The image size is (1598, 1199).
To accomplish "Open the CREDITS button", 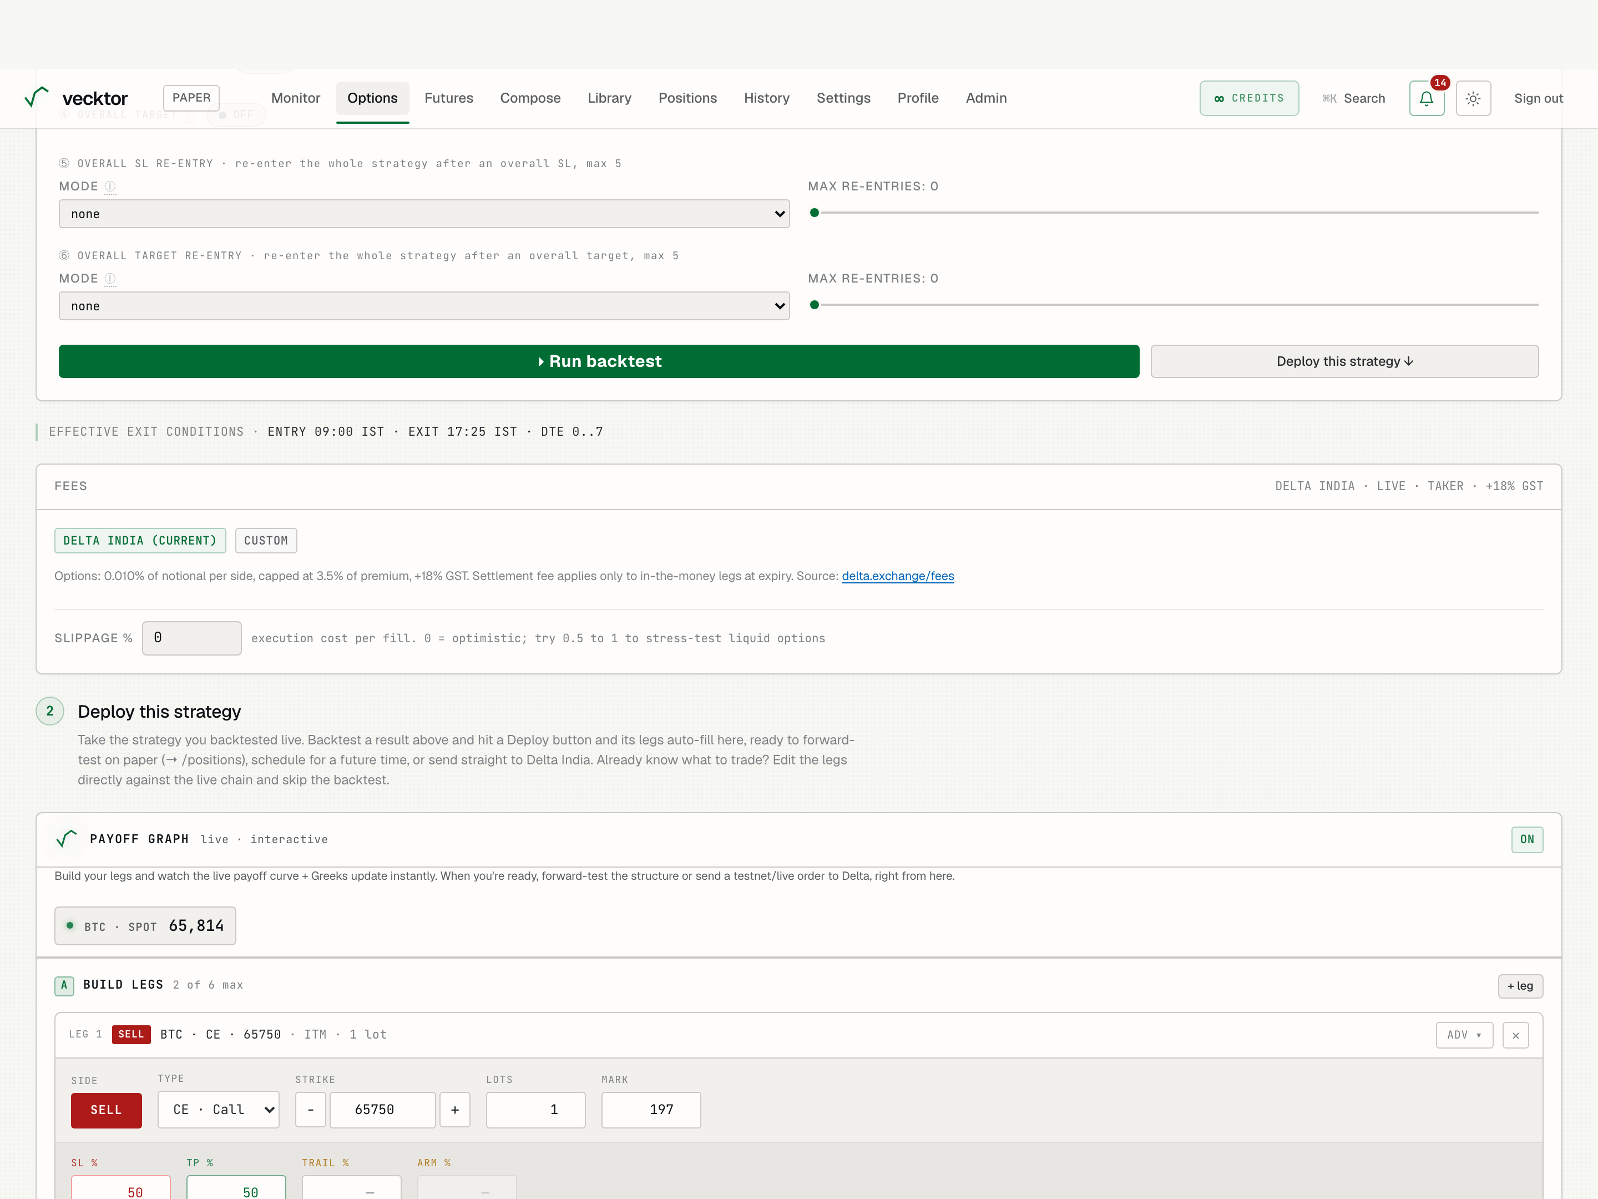I will [1249, 98].
